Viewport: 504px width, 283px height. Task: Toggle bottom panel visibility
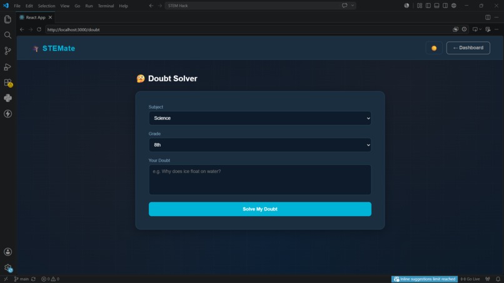point(436,6)
